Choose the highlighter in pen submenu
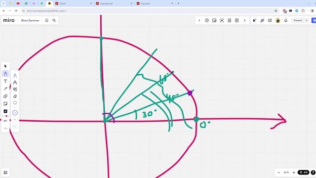Screen dimensions: 316x178 (x=15, y=83)
